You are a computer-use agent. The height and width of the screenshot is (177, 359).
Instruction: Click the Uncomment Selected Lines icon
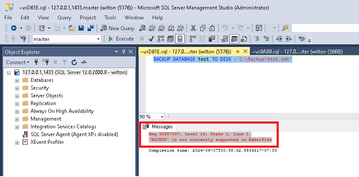[x=266, y=39]
